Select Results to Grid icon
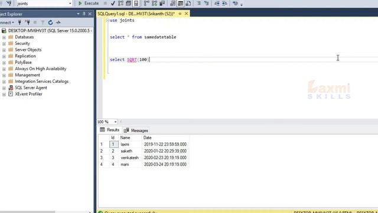The image size is (378, 213). point(180,4)
